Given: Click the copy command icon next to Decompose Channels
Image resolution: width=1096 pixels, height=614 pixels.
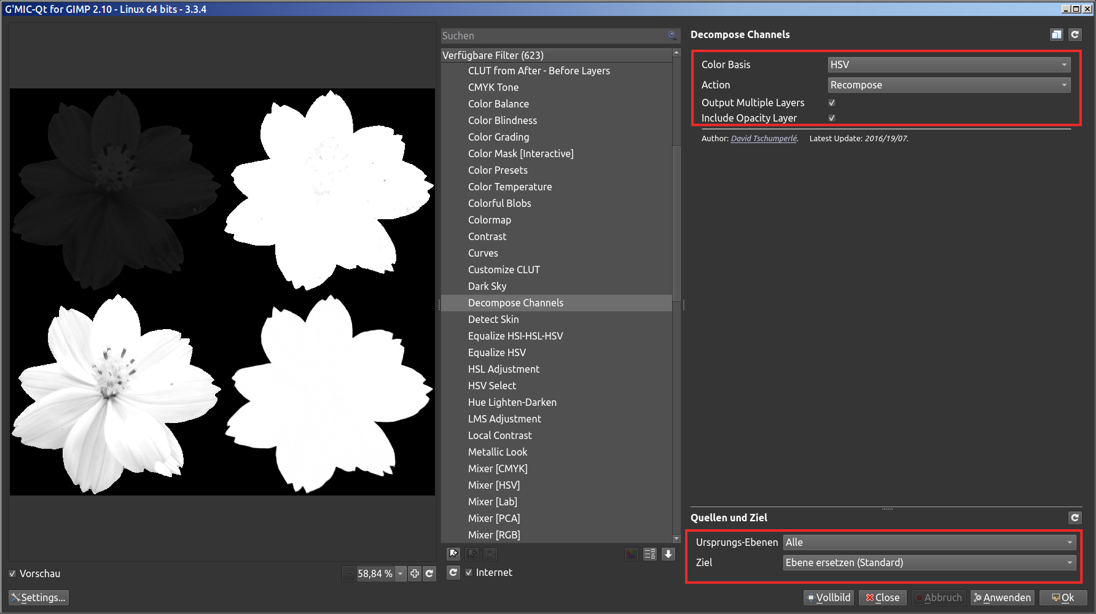Looking at the screenshot, I should (1056, 35).
